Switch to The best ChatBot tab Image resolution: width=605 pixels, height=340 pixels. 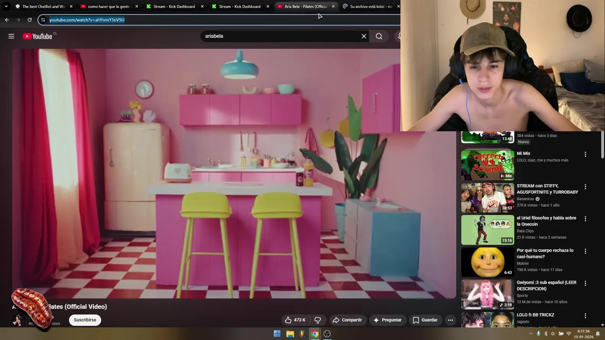click(x=43, y=7)
